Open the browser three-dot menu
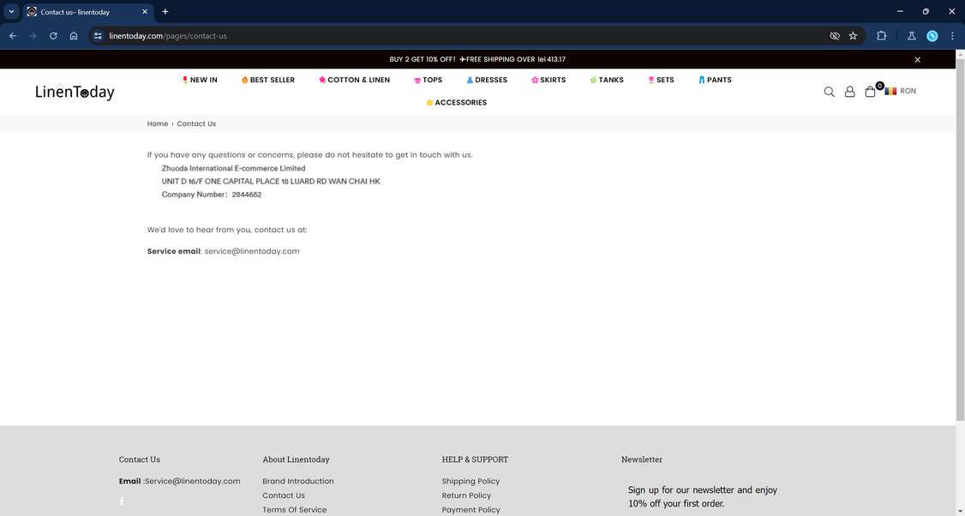Screen dimensions: 965x516 click(x=951, y=35)
